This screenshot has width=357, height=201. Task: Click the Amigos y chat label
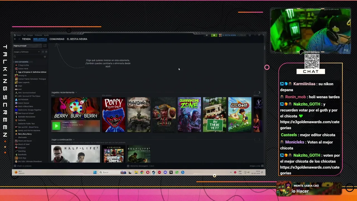(255, 166)
